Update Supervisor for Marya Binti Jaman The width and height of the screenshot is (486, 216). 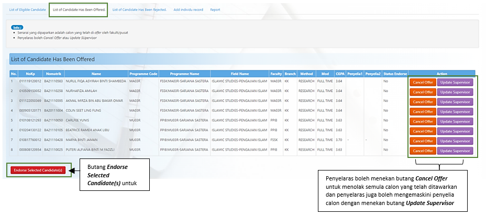coord(455,141)
